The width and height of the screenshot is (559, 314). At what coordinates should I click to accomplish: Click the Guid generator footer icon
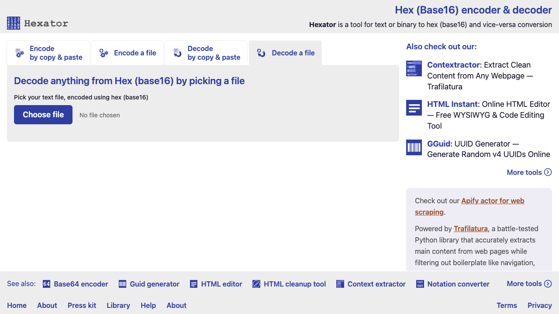pos(123,284)
